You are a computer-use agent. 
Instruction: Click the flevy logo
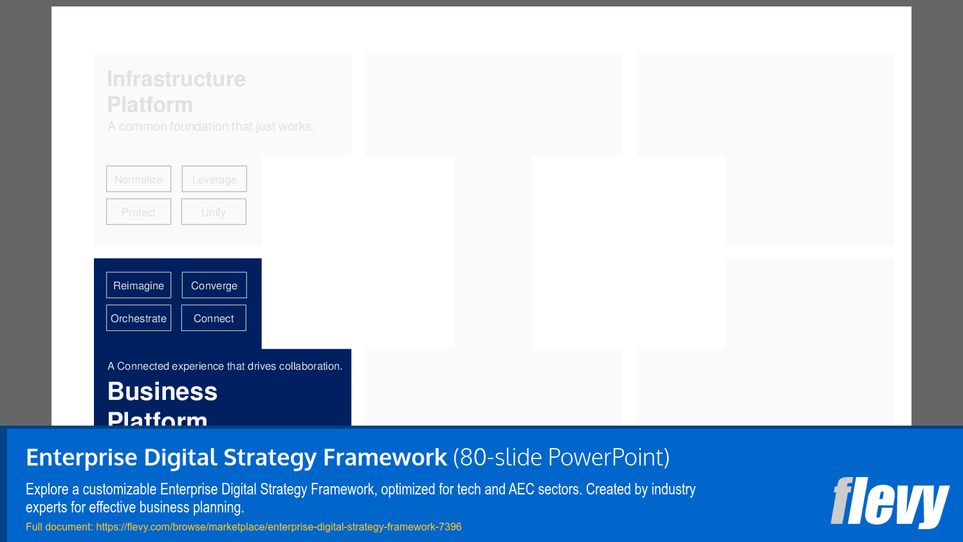(890, 502)
